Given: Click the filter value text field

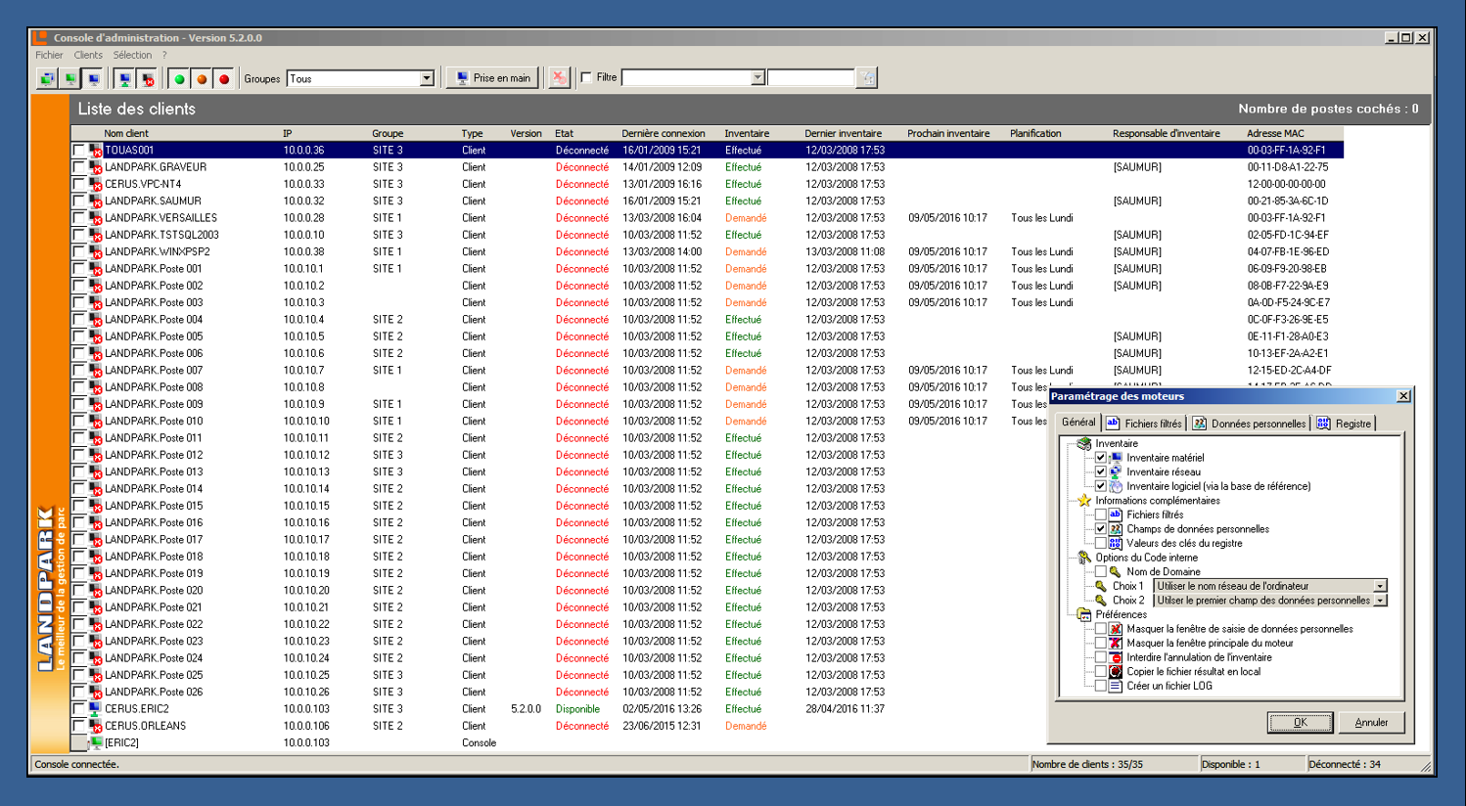Looking at the screenshot, I should [811, 78].
